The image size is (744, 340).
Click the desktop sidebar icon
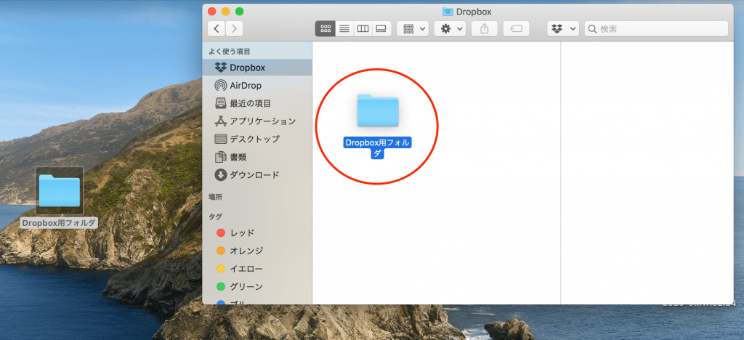[x=221, y=139]
